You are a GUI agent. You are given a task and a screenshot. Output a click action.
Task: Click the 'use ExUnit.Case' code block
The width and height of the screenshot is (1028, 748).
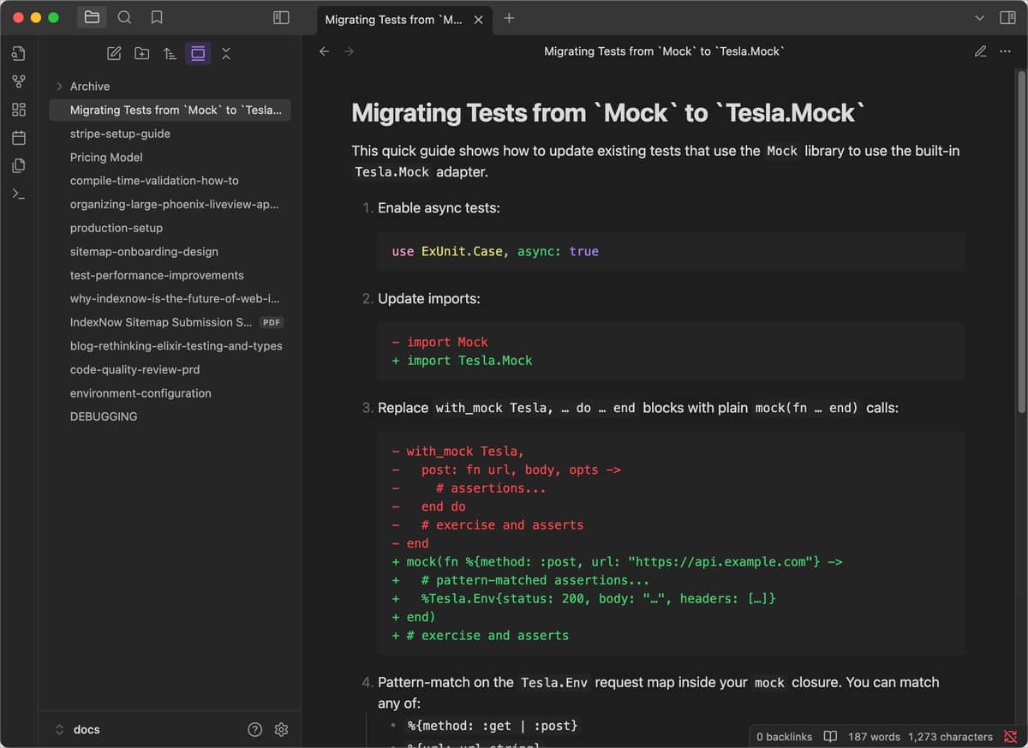coord(672,252)
